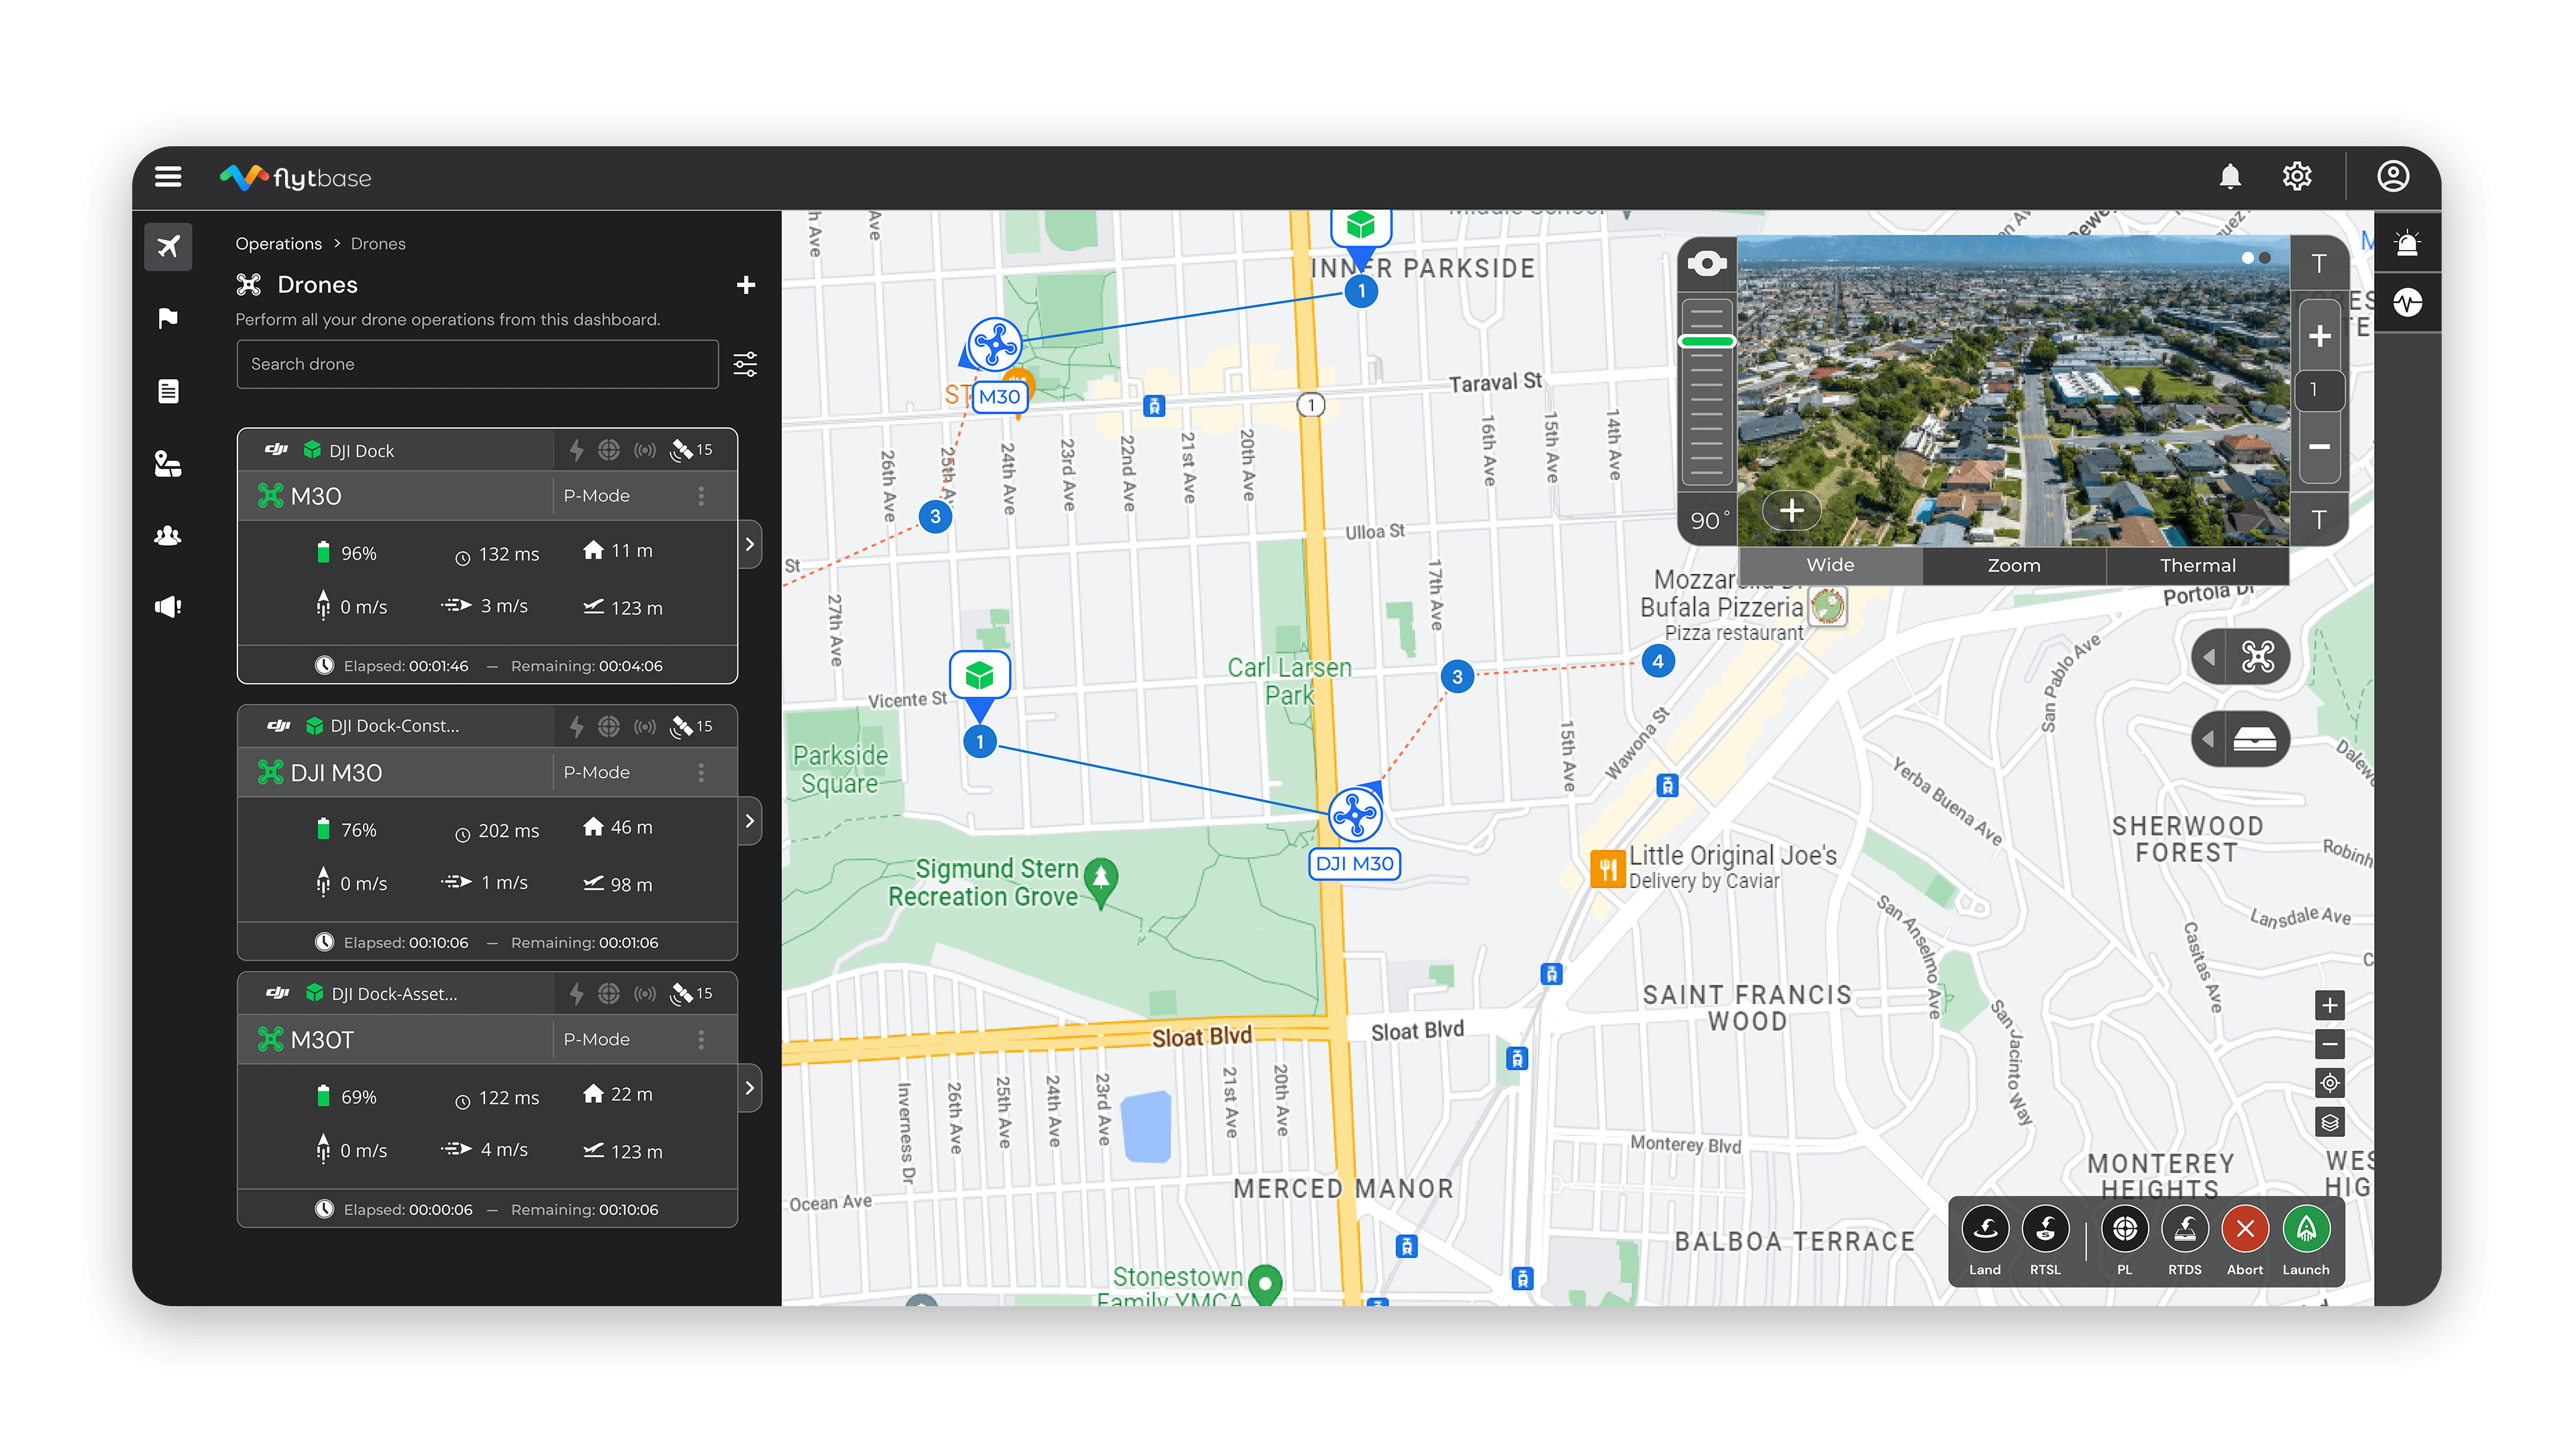This screenshot has width=2576, height=1449.
Task: Open settings gear in header
Action: (2297, 177)
